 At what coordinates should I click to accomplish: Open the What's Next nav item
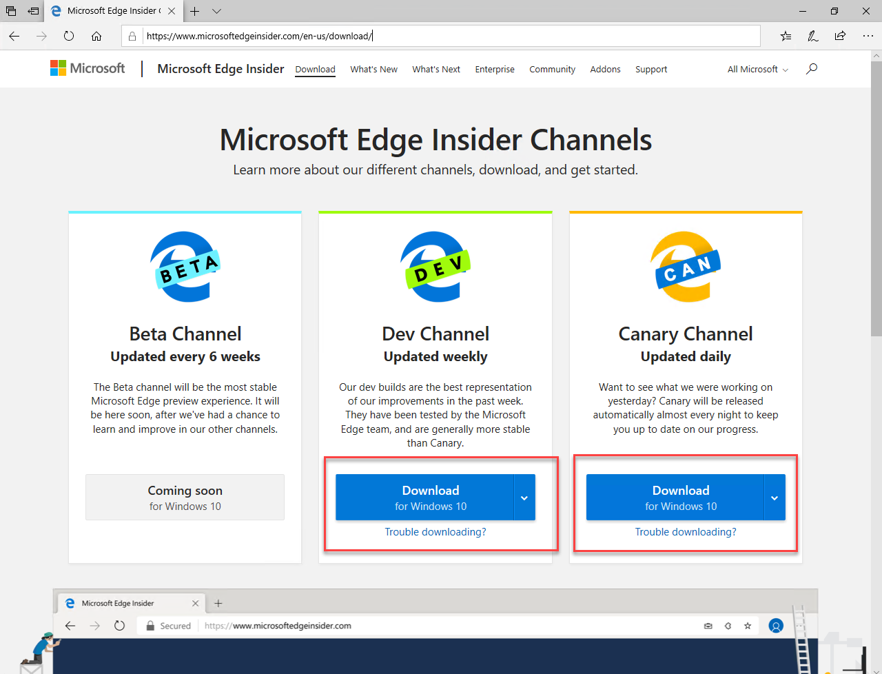point(436,69)
